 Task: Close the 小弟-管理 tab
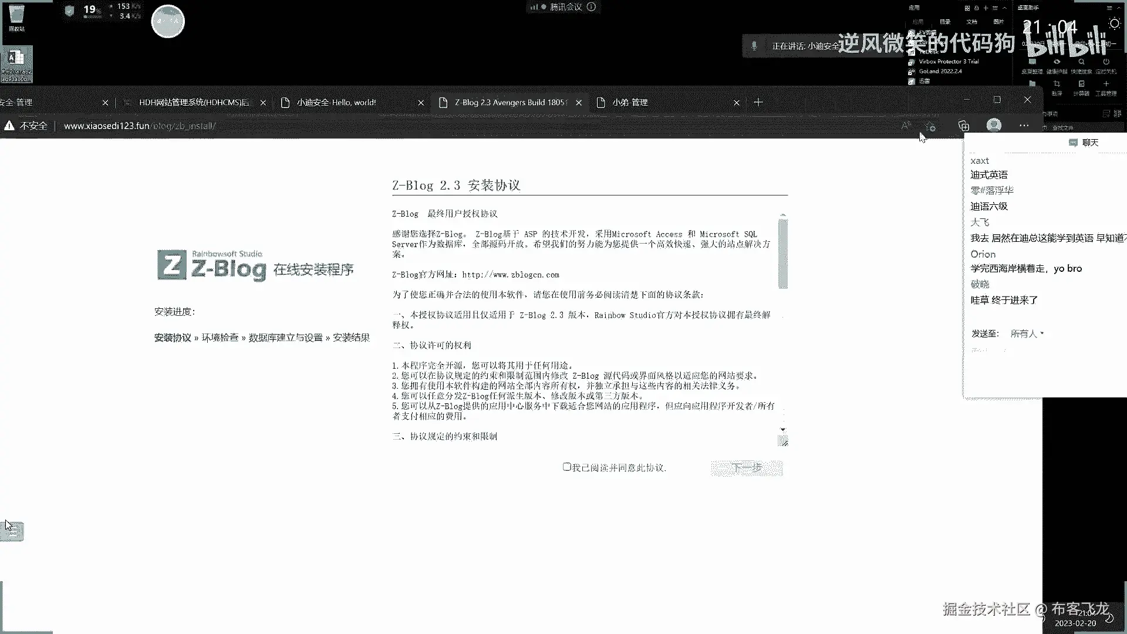click(x=737, y=102)
